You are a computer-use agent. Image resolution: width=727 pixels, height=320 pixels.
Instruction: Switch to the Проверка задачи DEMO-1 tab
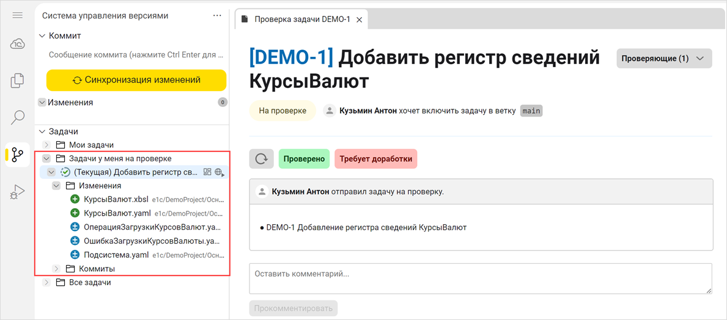[302, 20]
